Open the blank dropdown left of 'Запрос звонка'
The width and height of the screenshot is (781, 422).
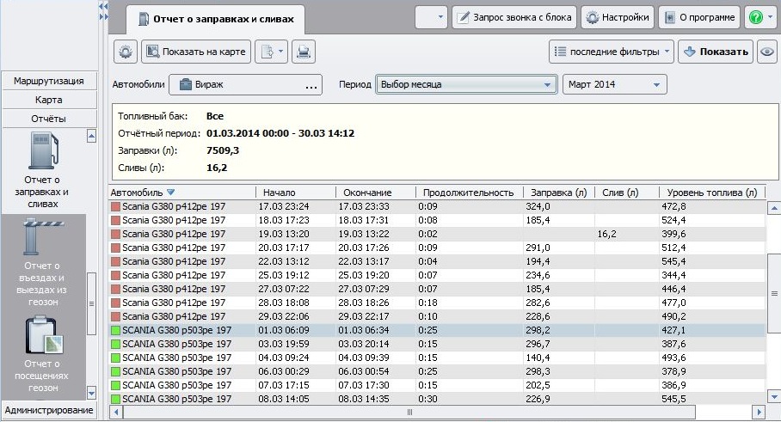pos(431,17)
